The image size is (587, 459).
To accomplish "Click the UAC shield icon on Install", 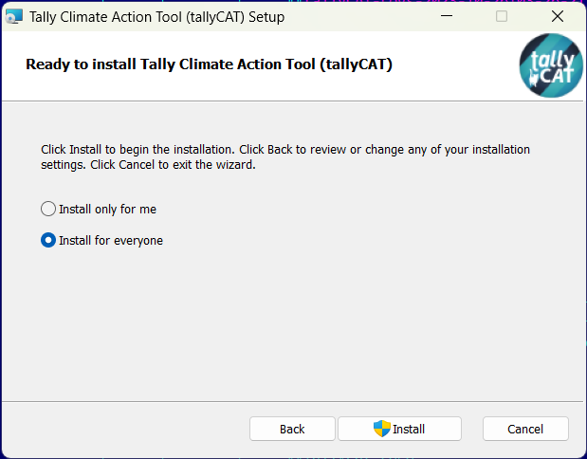I will tap(382, 429).
